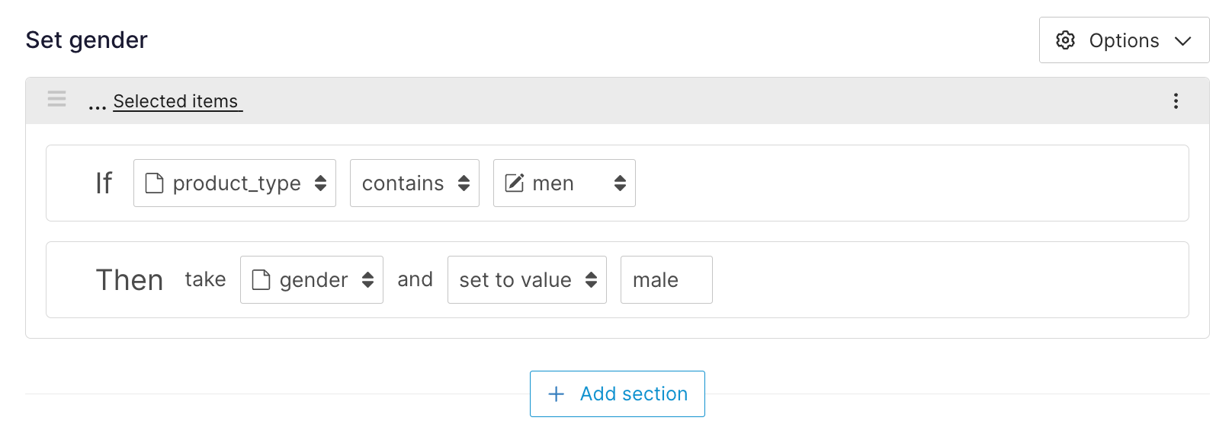The width and height of the screenshot is (1232, 443).
Task: Open the gender field dropdown
Action: (312, 280)
